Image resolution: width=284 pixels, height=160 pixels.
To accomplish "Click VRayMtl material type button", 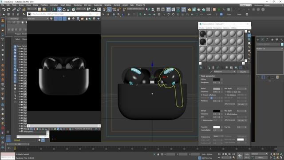I will 243,72.
